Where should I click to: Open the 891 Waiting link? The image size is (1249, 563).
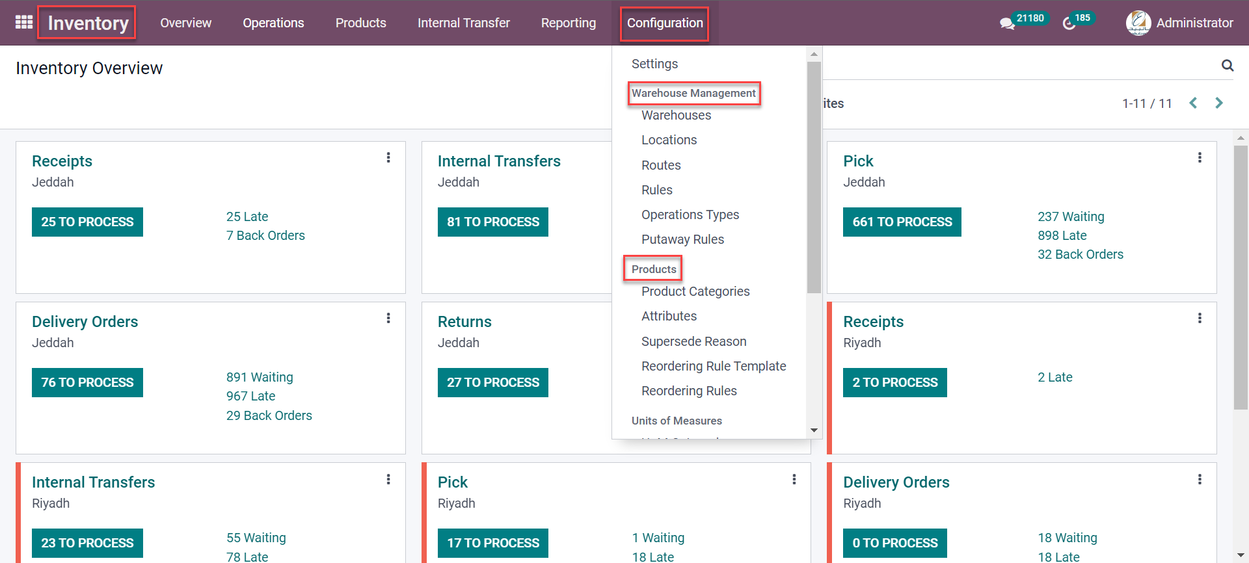[x=260, y=377]
